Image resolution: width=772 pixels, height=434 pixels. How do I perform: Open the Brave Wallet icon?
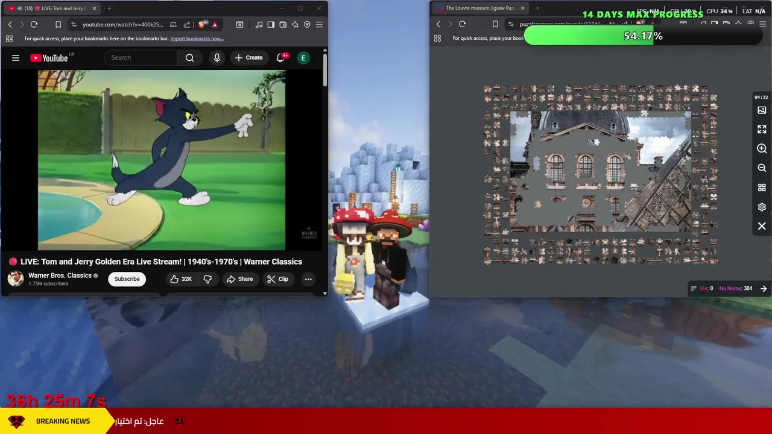tap(283, 25)
